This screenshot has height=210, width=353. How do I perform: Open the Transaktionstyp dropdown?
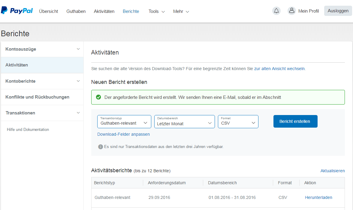coord(124,122)
